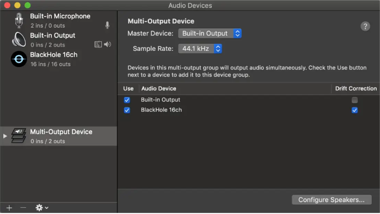The width and height of the screenshot is (380, 214).
Task: Expand Multi-Output Device disclosure triangle
Action: click(6, 136)
